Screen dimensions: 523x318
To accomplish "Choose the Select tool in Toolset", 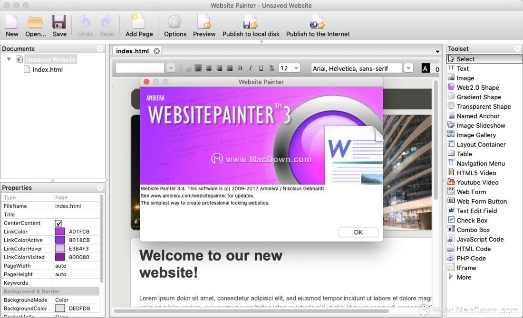I will click(484, 59).
